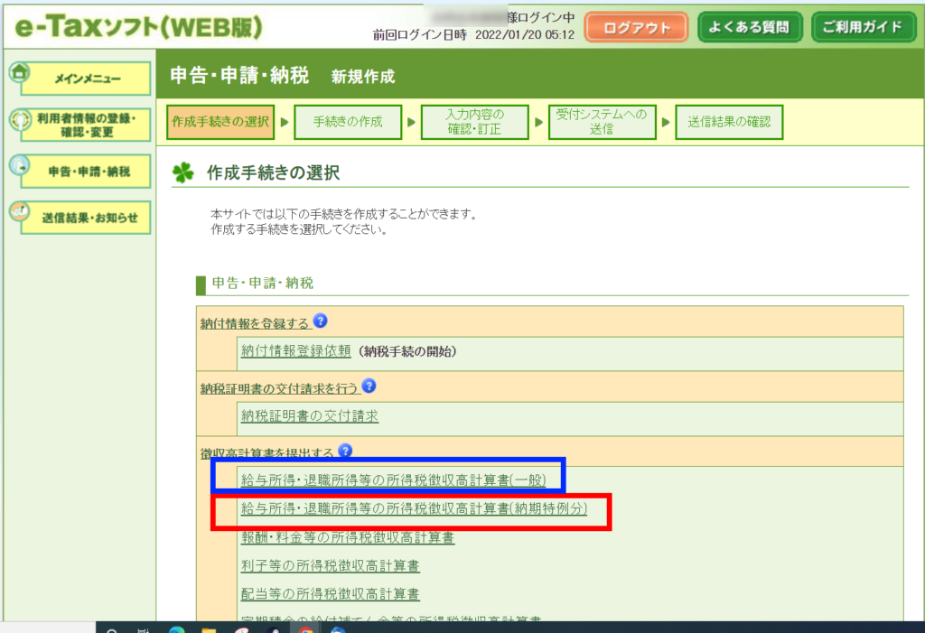Click the mailbox icon beside 送信結果・お知らせ
This screenshot has width=925, height=633.
pos(17,211)
